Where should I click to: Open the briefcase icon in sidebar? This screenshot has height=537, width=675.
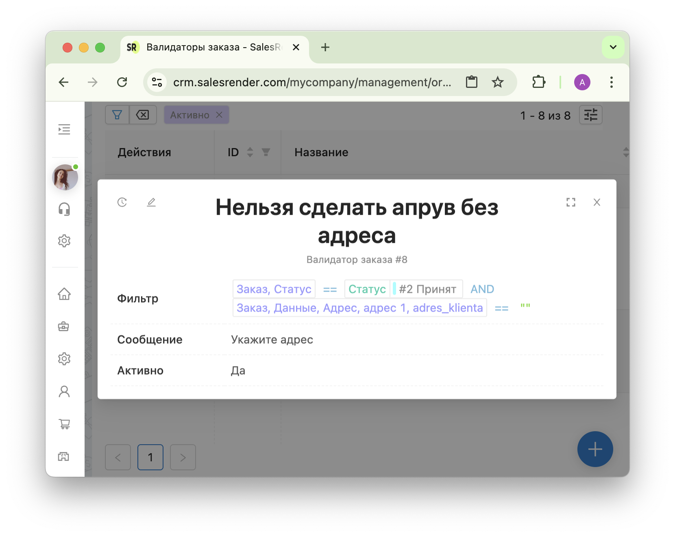pos(64,326)
